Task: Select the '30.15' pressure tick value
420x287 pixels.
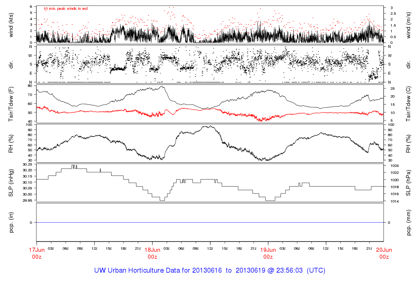Action: coord(27,176)
